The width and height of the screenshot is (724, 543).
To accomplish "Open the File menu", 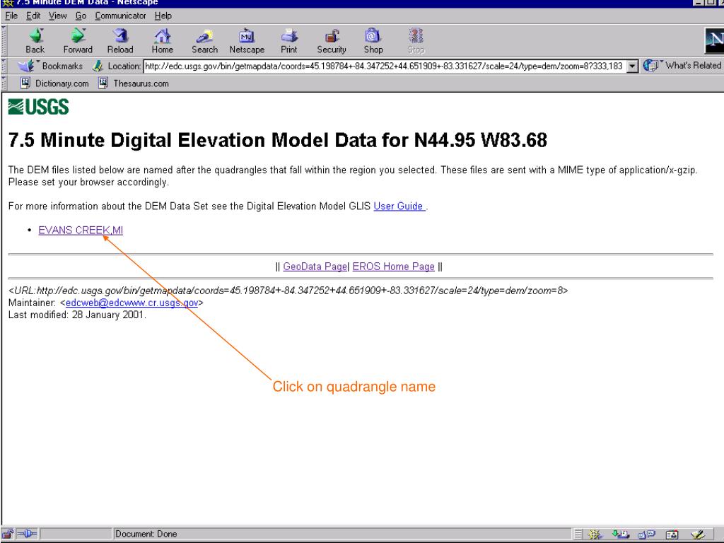I will pos(11,16).
